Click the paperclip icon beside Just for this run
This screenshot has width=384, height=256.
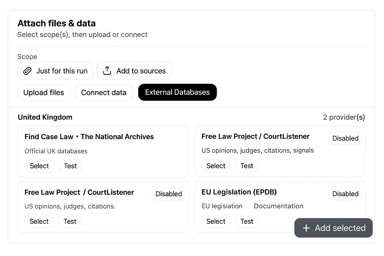point(27,71)
